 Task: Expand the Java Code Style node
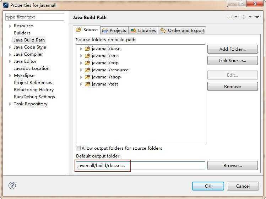(10, 47)
